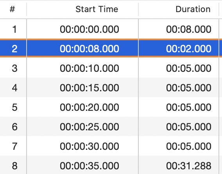This screenshot has width=222, height=174.
Task: Click duration 00:31.288 in row 8
Action: tap(189, 166)
